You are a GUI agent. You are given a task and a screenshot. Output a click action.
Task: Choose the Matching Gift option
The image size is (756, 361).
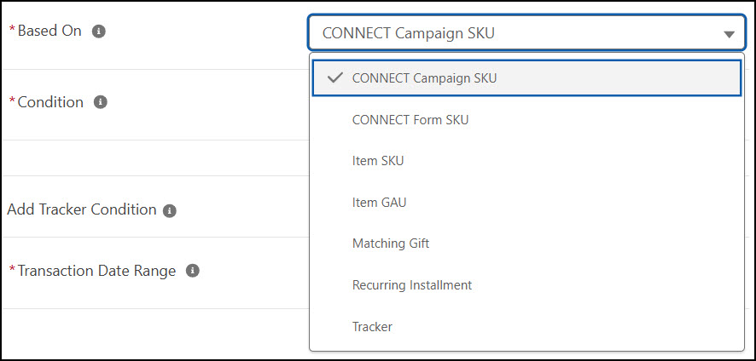[x=526, y=244]
